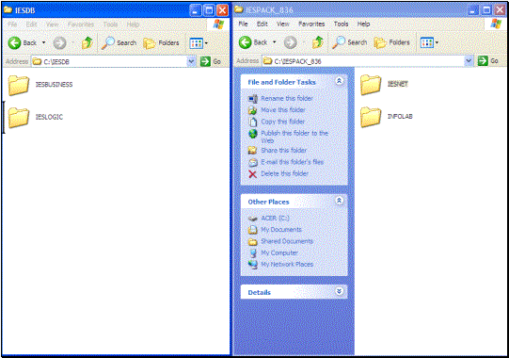Image resolution: width=509 pixels, height=358 pixels.
Task: Open Help menu in IESPACK_836 window
Action: coord(363,24)
